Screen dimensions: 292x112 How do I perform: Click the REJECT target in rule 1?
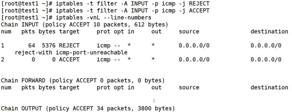click(69, 45)
